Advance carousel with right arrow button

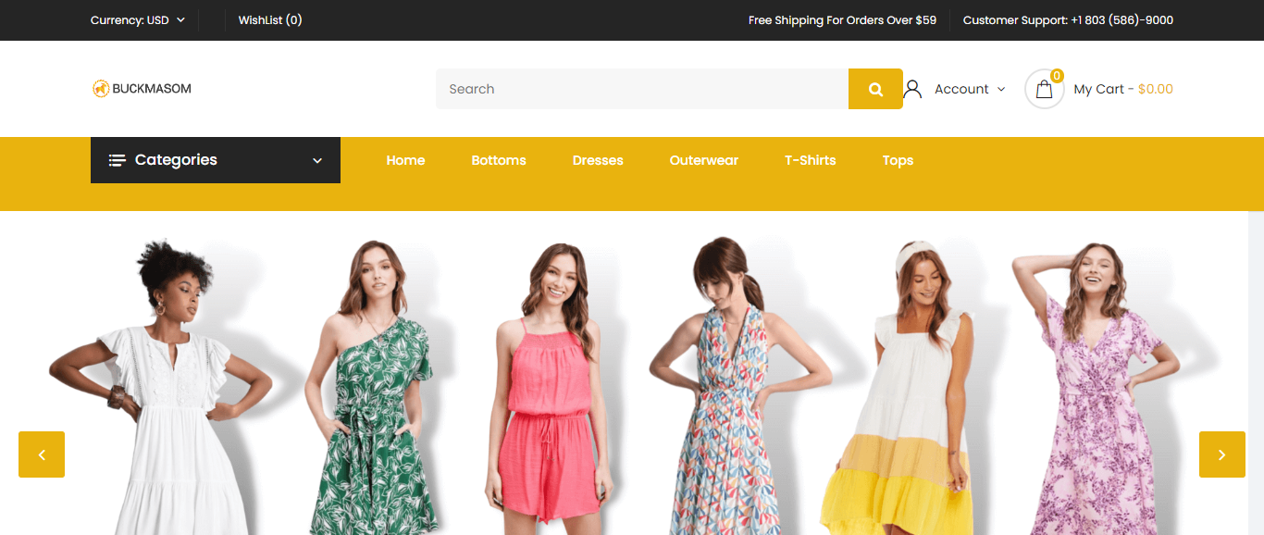pos(1221,454)
